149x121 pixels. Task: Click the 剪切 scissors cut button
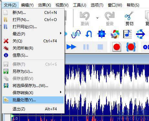[129, 18]
